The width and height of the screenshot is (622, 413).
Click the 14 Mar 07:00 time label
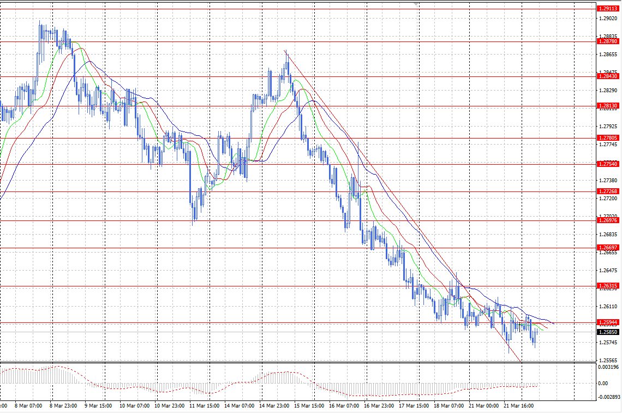coord(239,406)
